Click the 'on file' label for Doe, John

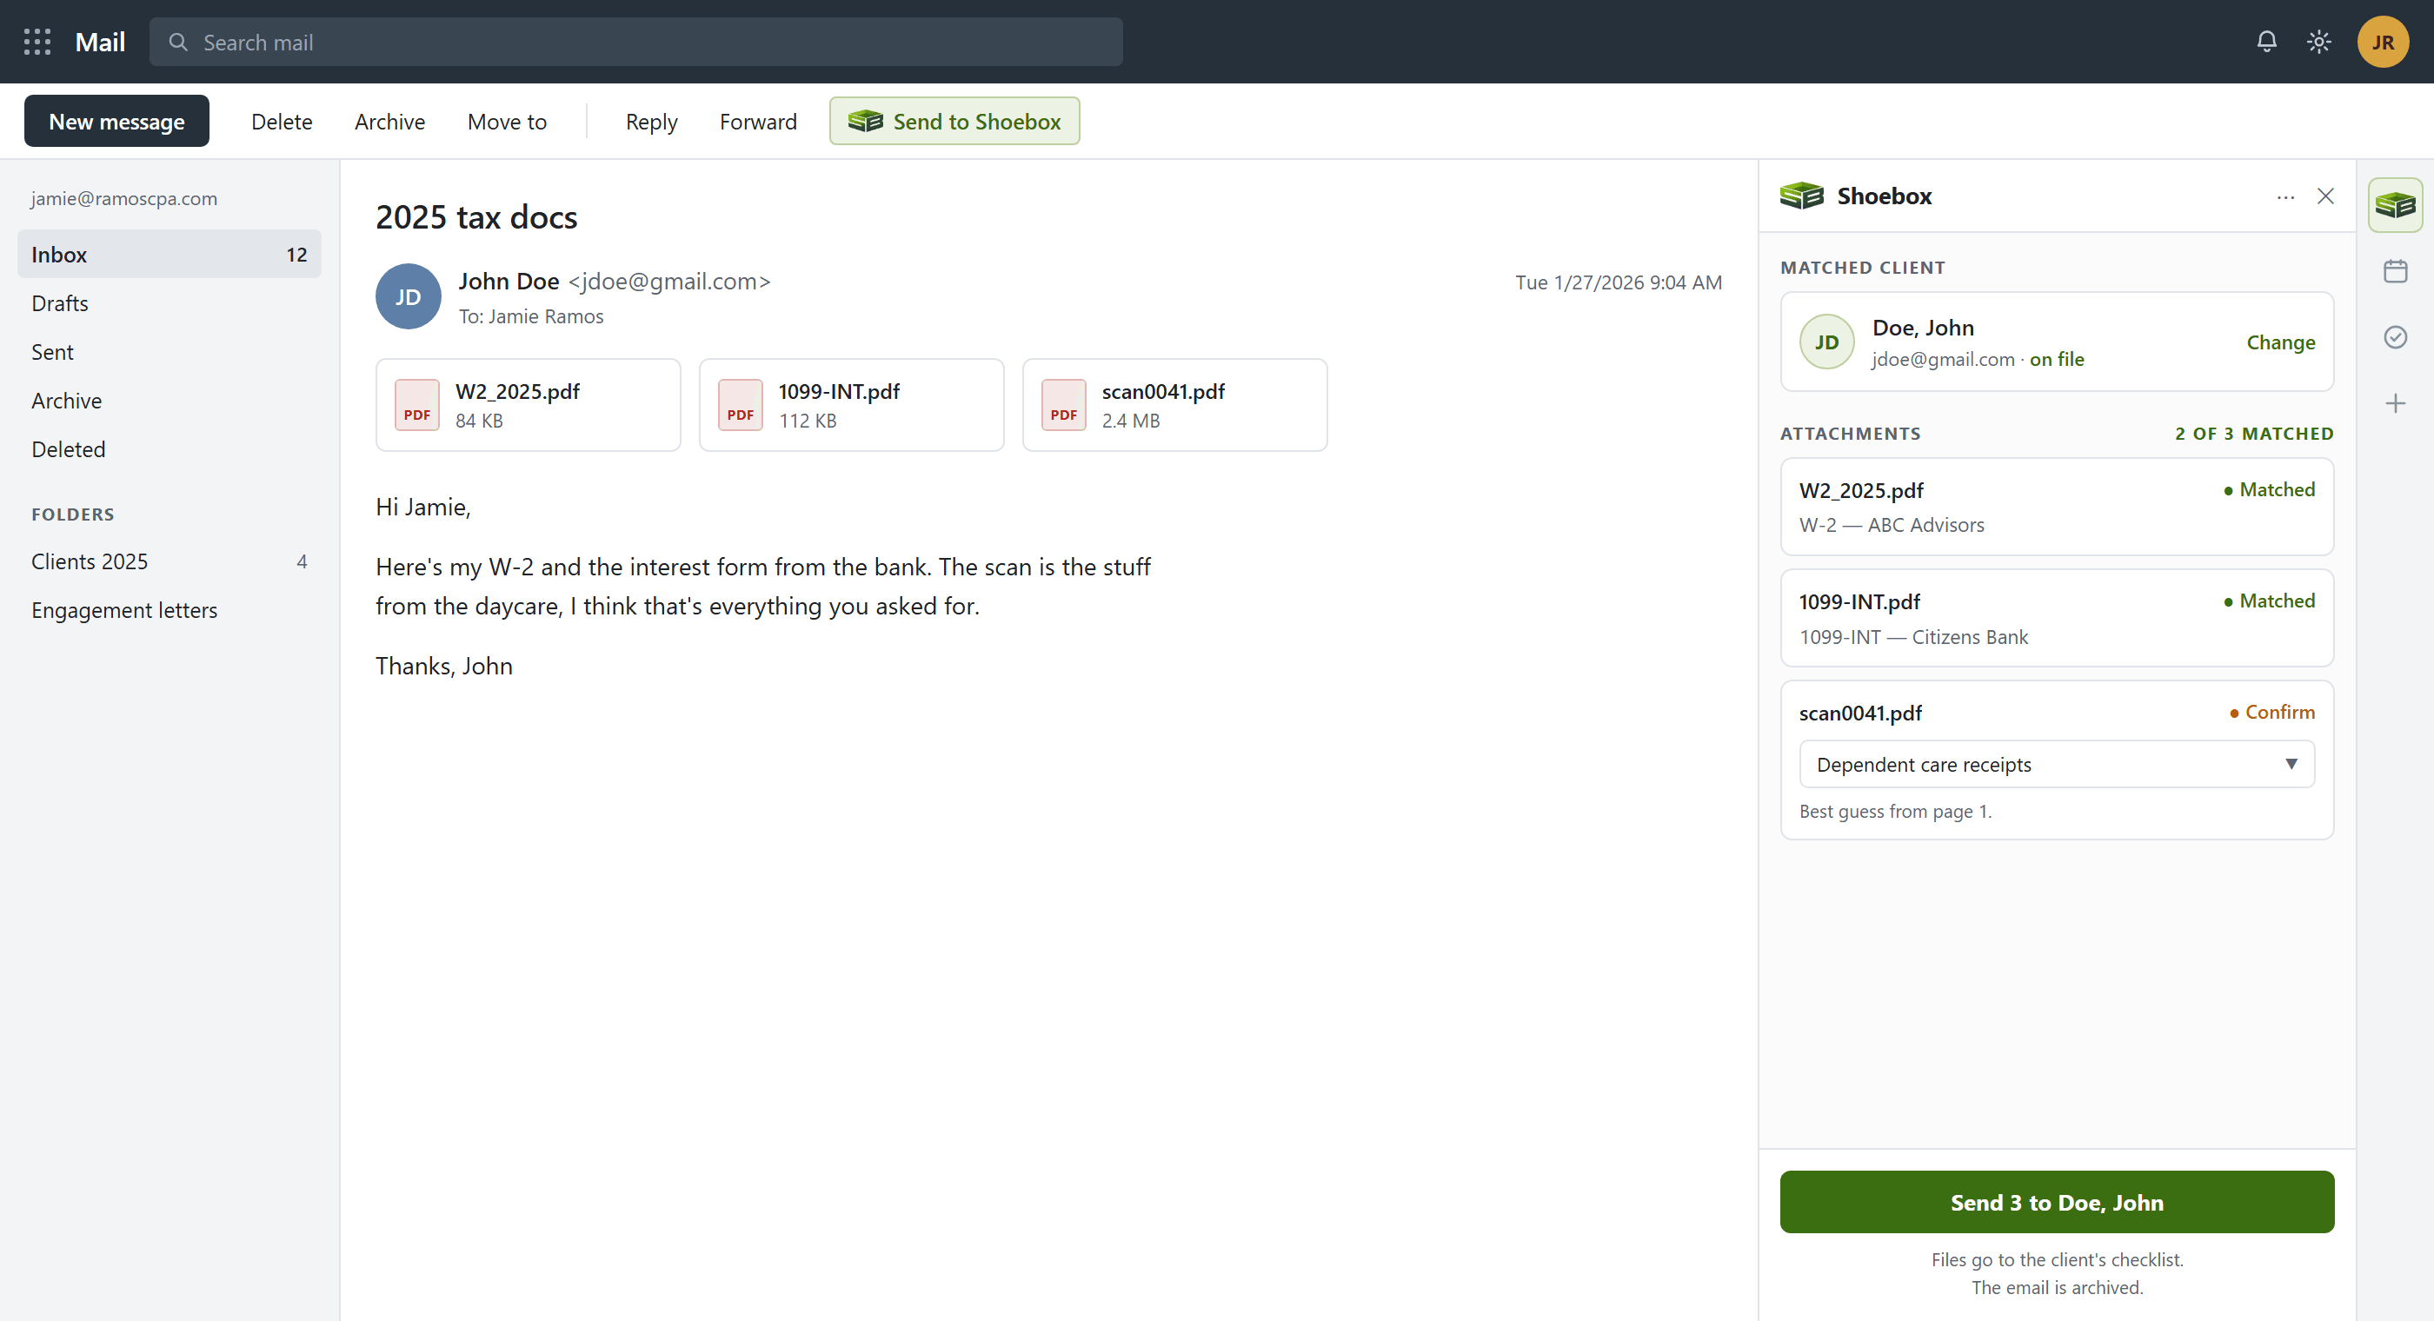[x=2056, y=359]
